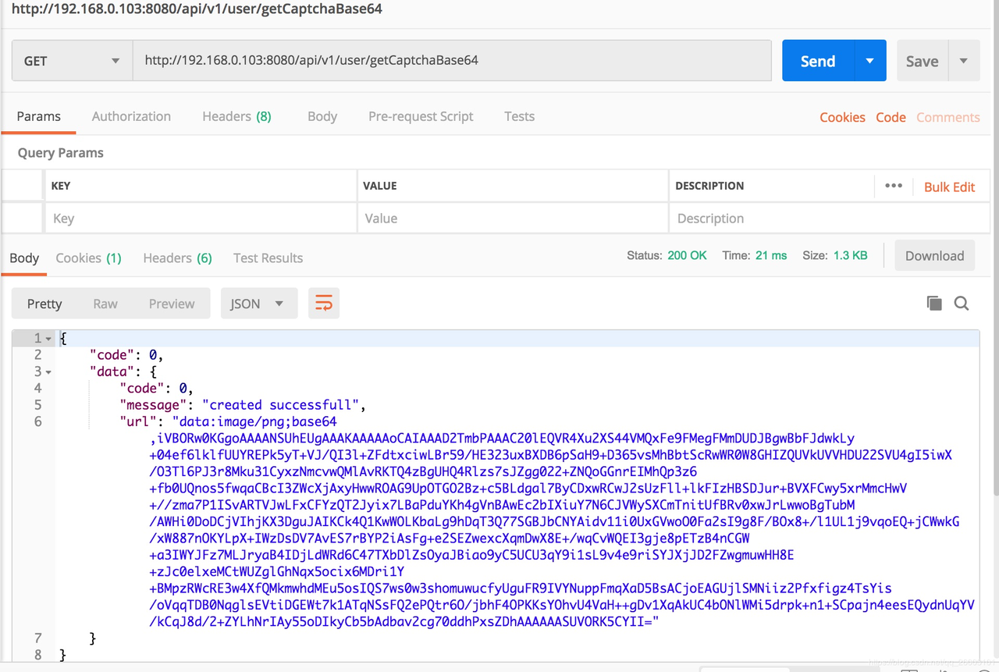The image size is (999, 672).
Task: Collapse the "data" object at line 3
Action: (48, 372)
